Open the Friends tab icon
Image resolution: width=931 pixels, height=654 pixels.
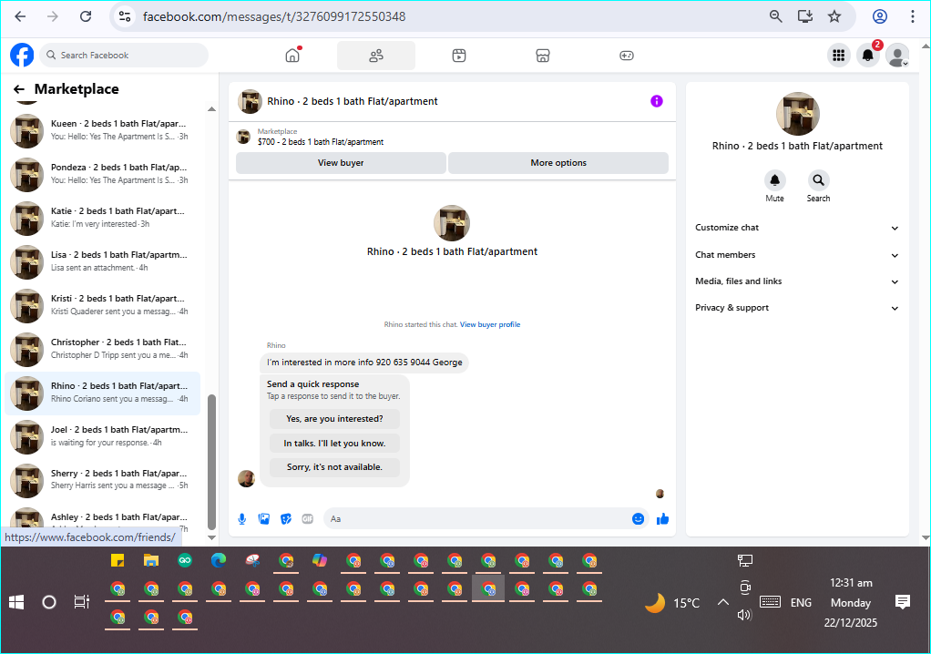click(x=376, y=56)
